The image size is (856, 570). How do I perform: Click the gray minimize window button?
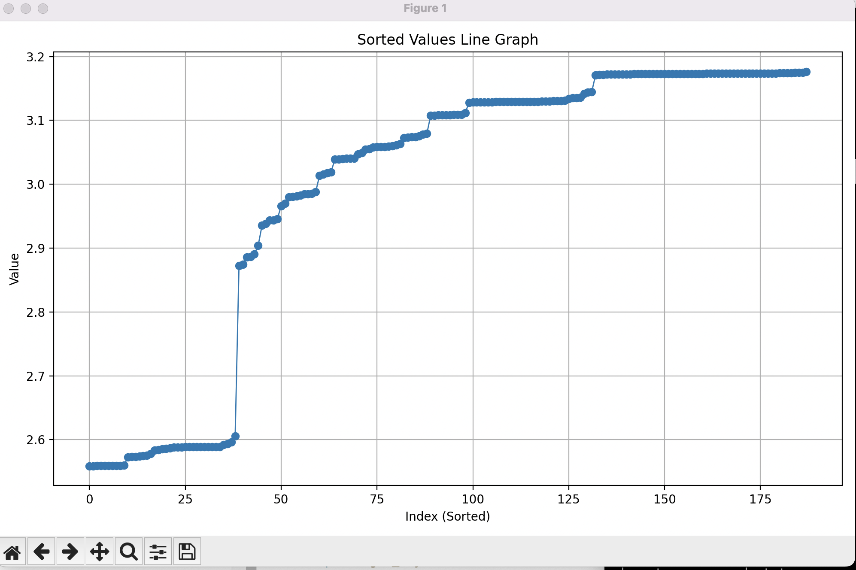(26, 9)
